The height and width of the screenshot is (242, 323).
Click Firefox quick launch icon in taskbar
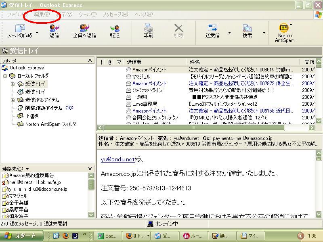coord(66,236)
